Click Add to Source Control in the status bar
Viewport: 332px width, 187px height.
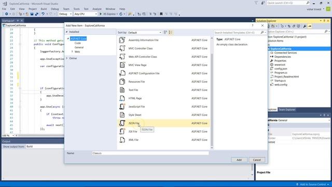(312, 184)
